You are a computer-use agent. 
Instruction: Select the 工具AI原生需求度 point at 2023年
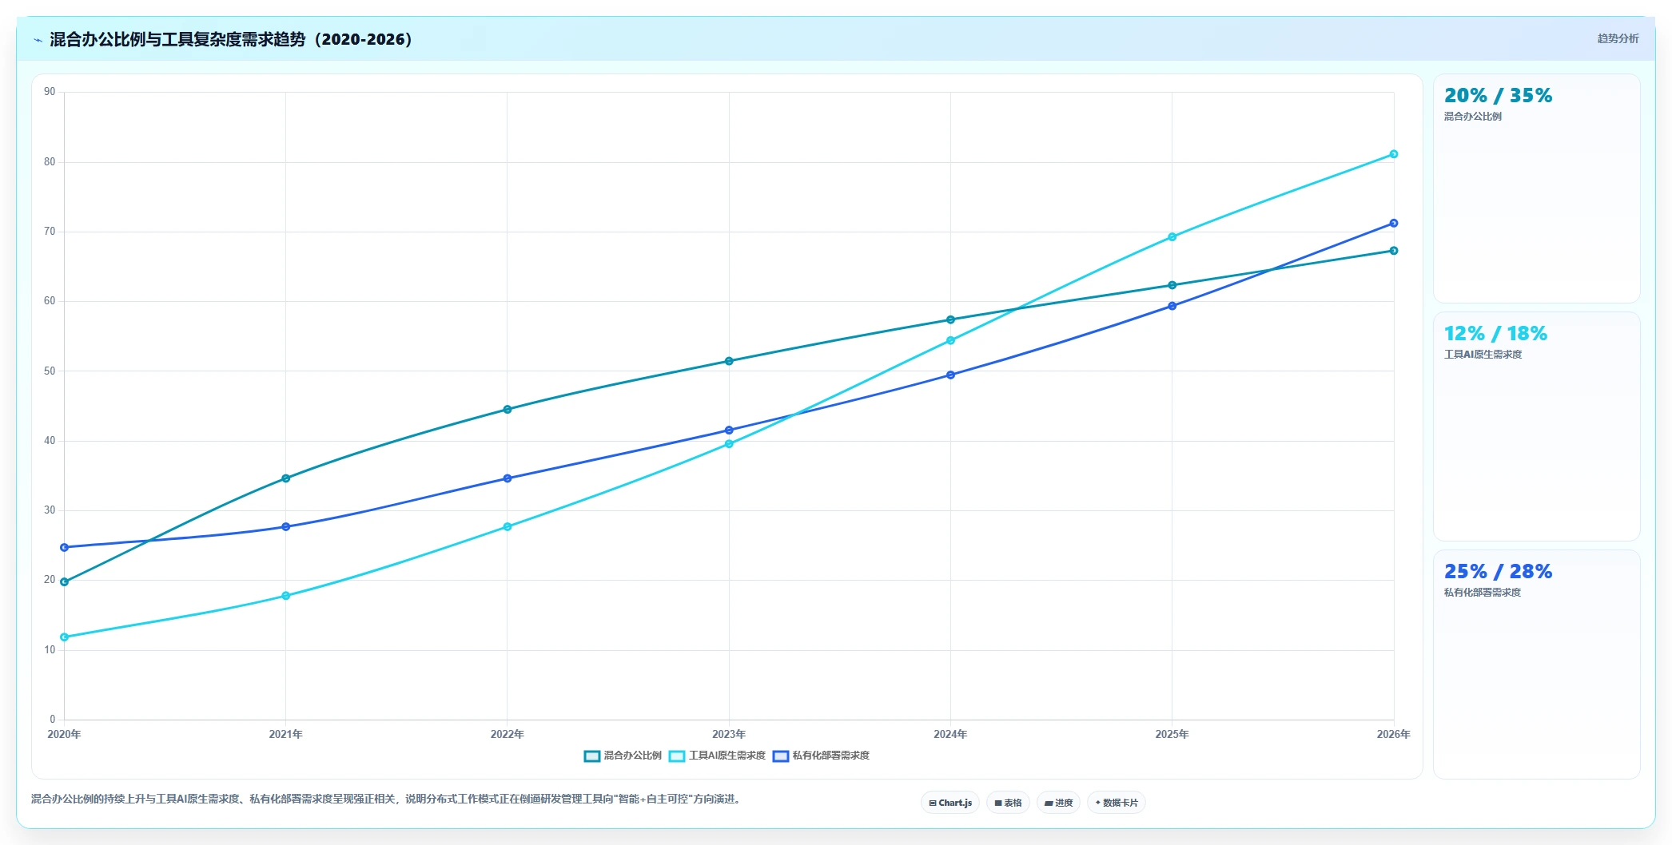[729, 444]
